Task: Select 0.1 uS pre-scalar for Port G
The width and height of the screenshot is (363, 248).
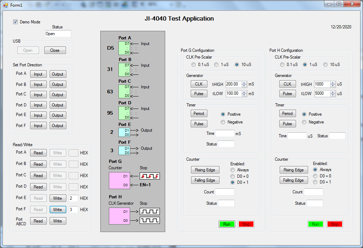Action: click(194, 65)
